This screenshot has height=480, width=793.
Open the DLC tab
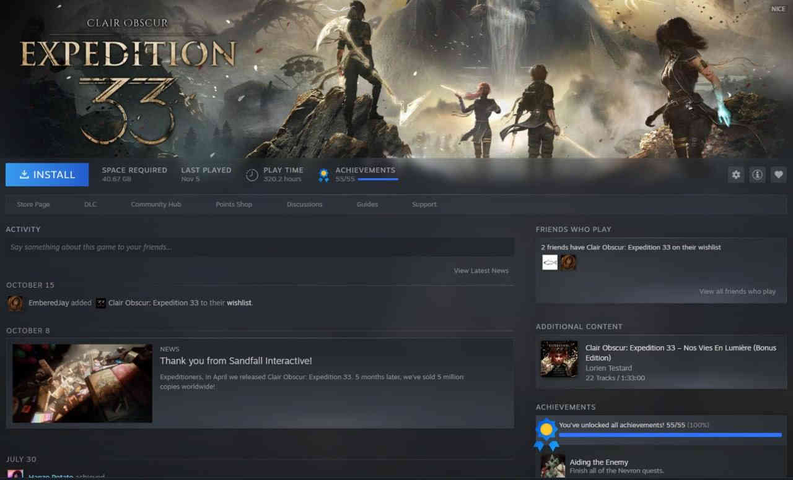90,204
